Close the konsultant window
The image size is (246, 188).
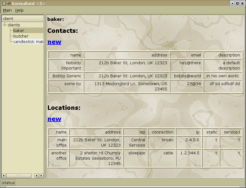pyautogui.click(x=242, y=3)
